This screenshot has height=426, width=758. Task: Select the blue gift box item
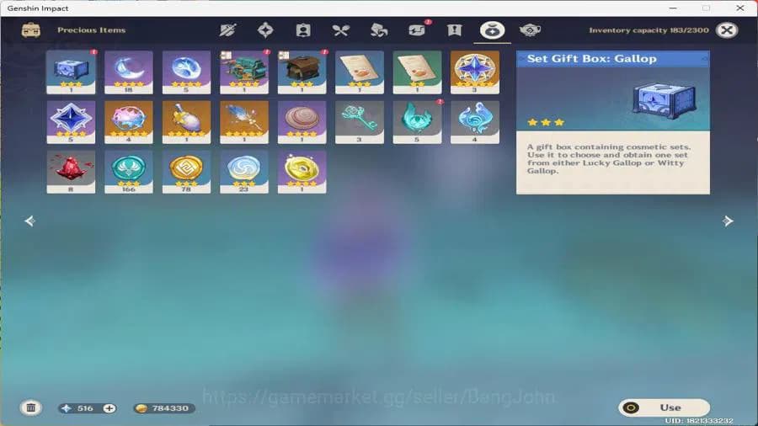point(71,72)
